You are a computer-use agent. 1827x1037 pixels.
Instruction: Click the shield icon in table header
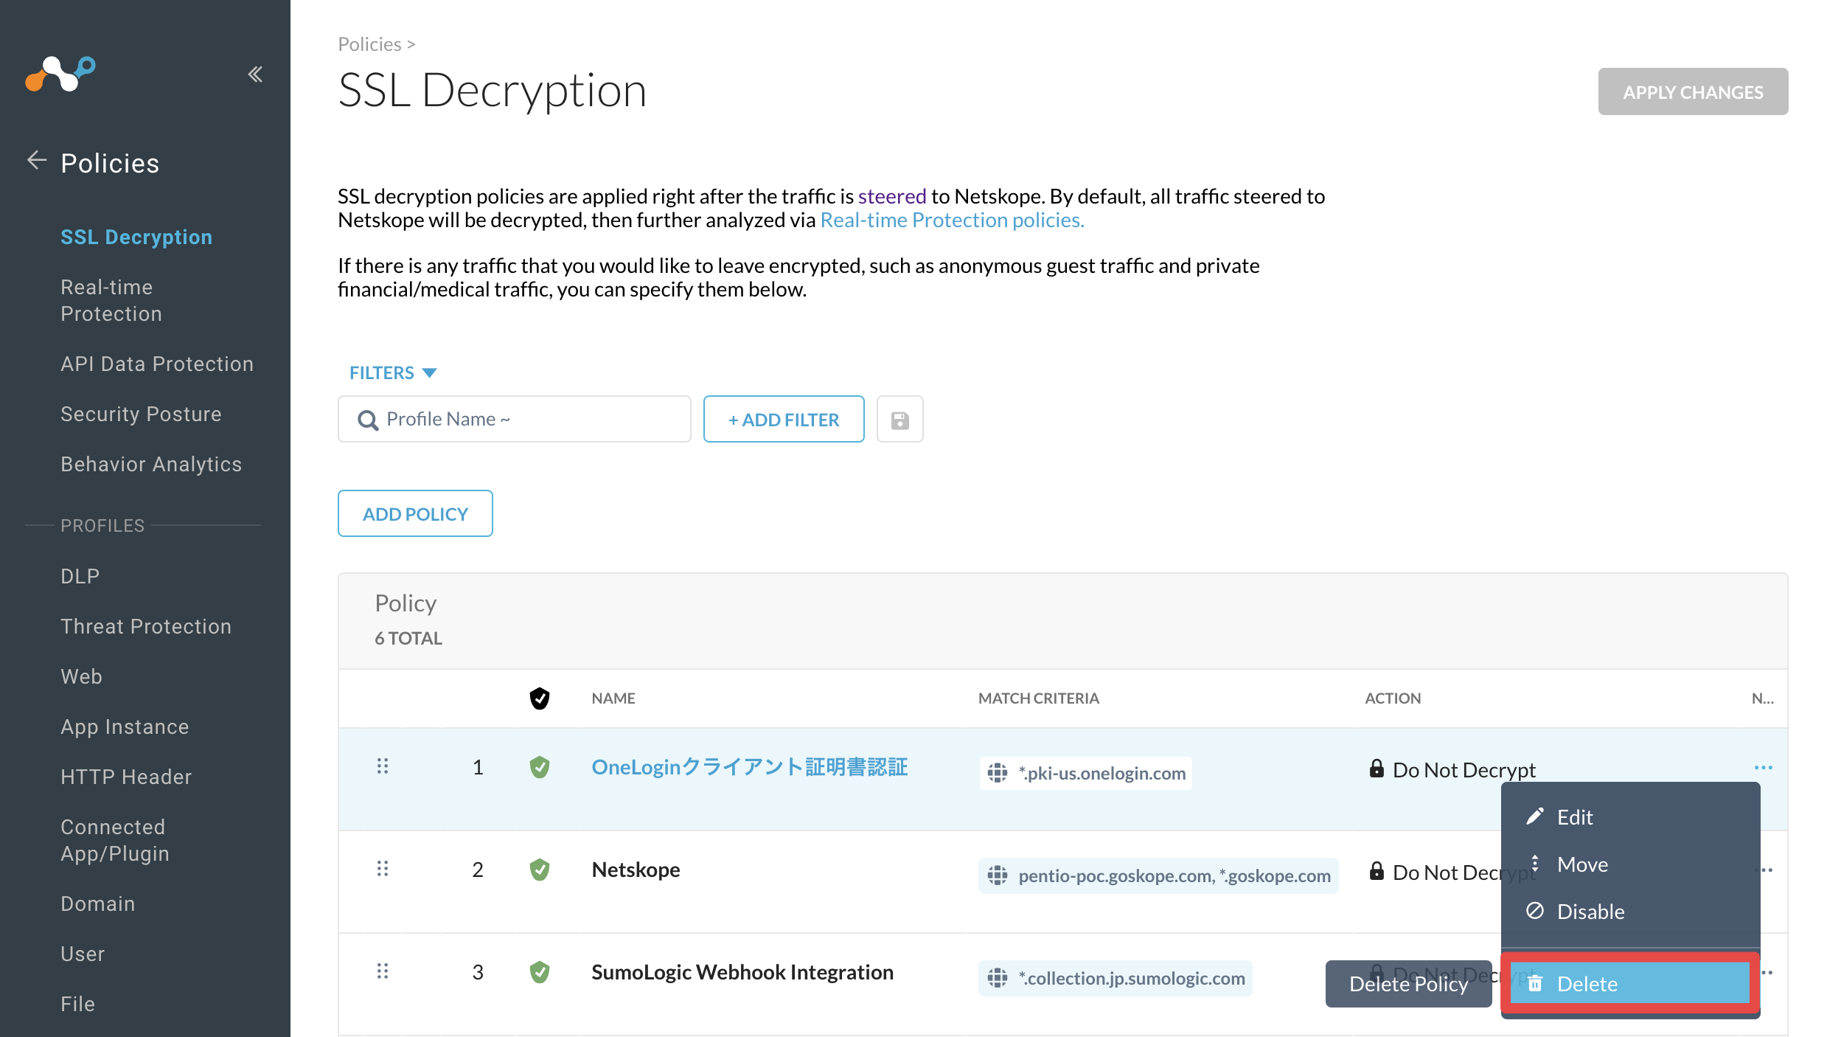tap(540, 698)
